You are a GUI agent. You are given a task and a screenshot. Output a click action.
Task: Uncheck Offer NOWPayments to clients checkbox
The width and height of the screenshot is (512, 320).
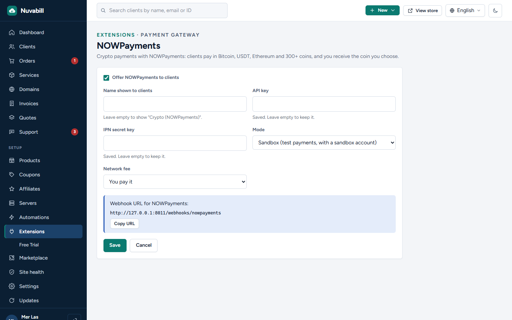tap(106, 78)
